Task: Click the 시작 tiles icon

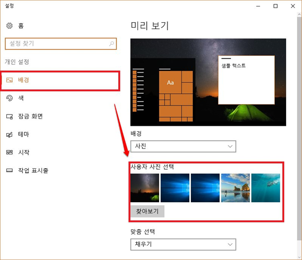Action: coord(9,152)
